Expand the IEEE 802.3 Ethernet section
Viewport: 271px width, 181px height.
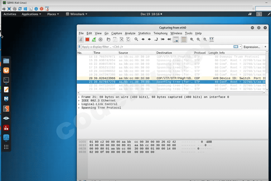tap(79, 101)
